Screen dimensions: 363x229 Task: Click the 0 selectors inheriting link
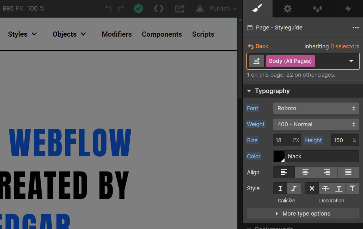click(345, 46)
